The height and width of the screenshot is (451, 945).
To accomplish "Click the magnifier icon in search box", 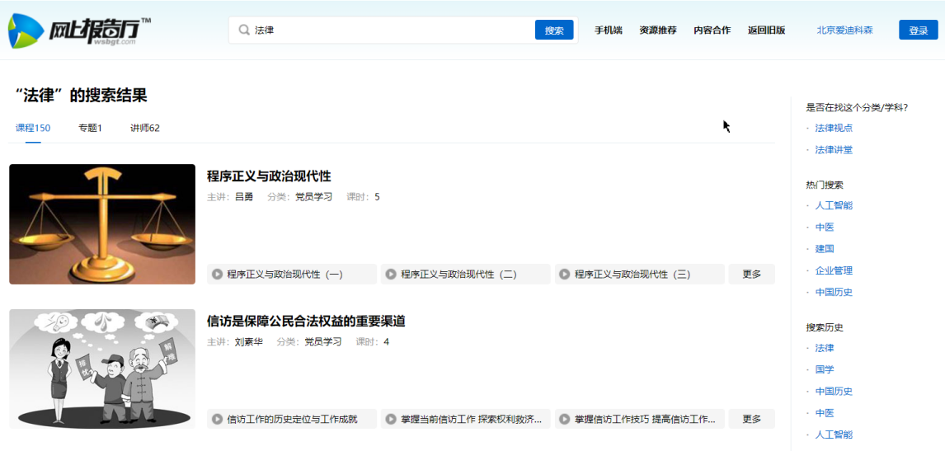I will 244,31.
